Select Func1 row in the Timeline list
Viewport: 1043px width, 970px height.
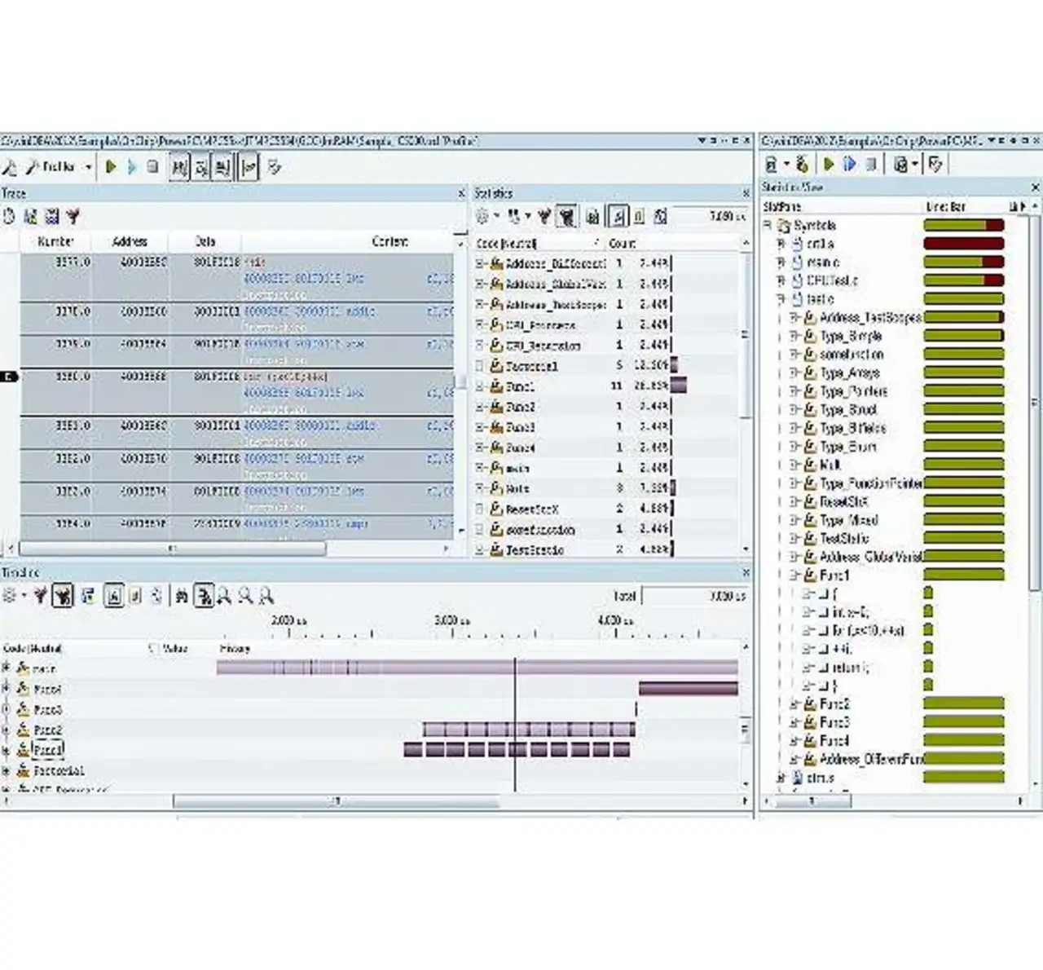pyautogui.click(x=48, y=750)
